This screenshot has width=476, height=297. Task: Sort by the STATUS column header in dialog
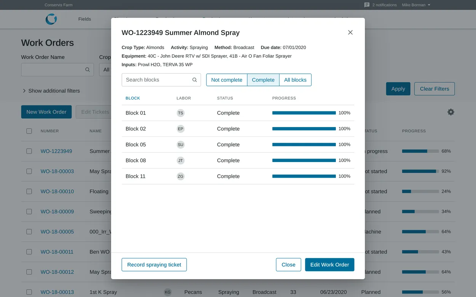225,98
